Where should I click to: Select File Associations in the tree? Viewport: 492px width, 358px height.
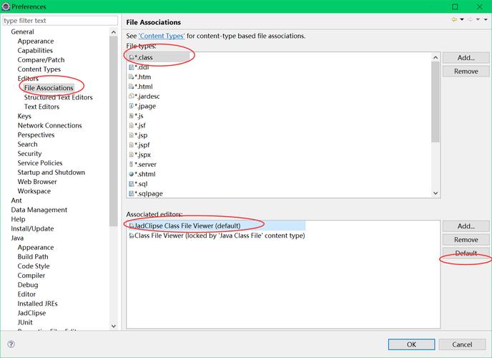pos(49,88)
